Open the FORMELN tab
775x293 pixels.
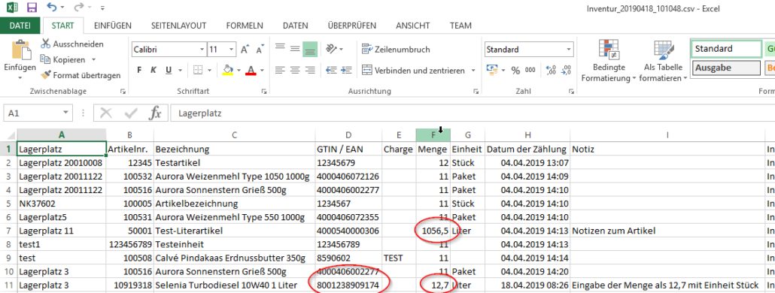[x=245, y=26]
